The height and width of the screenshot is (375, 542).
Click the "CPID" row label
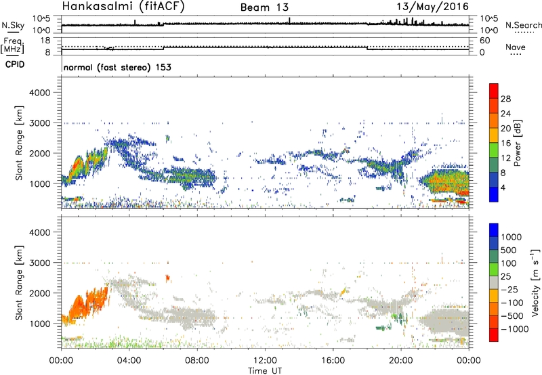click(15, 64)
